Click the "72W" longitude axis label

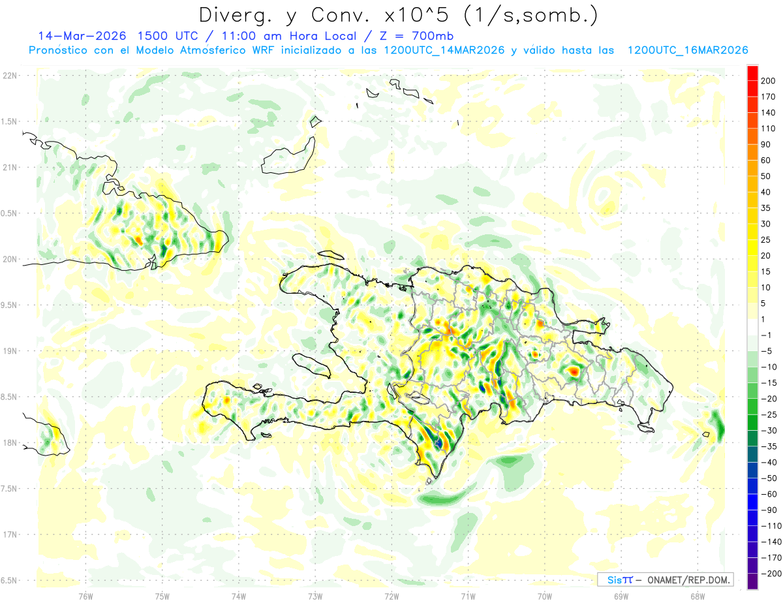391,596
